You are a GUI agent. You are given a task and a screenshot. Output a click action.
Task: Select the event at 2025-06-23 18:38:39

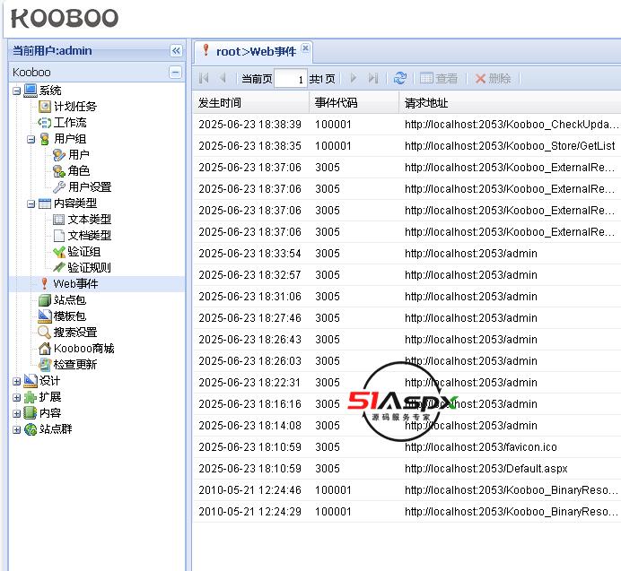pyautogui.click(x=407, y=125)
